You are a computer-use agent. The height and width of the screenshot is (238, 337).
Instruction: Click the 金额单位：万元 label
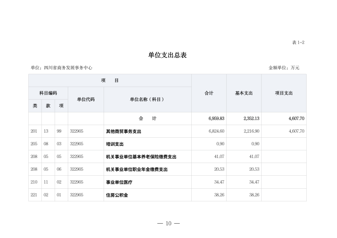(x=284, y=67)
